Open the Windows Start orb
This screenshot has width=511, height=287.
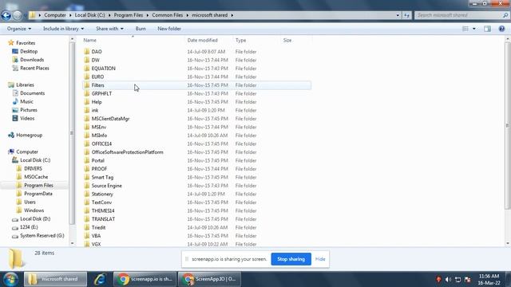(x=10, y=279)
